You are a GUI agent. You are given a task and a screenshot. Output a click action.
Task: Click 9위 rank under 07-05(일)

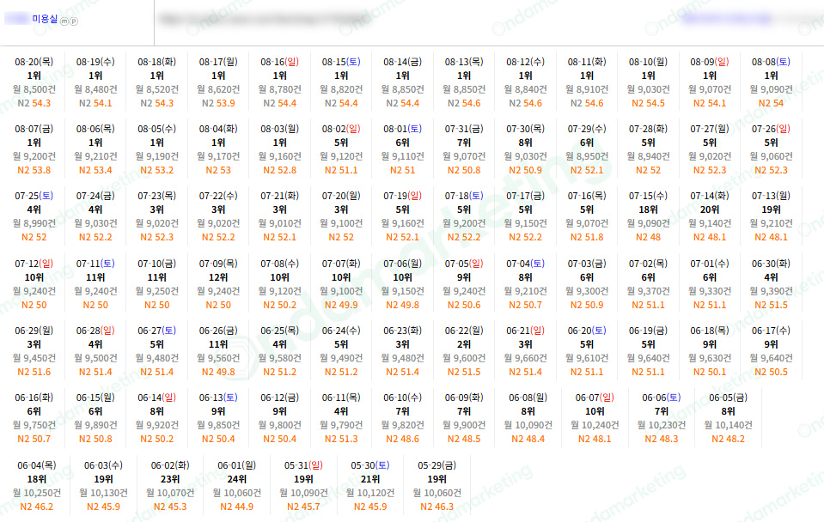(x=465, y=277)
